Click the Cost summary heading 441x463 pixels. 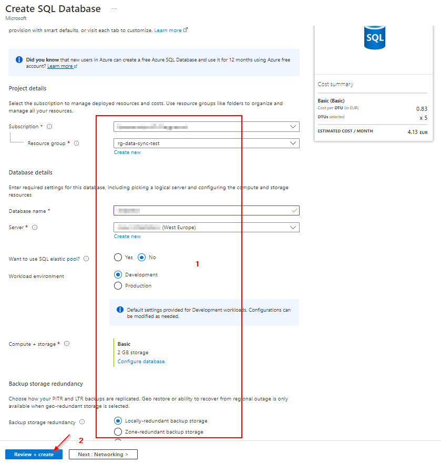[335, 84]
